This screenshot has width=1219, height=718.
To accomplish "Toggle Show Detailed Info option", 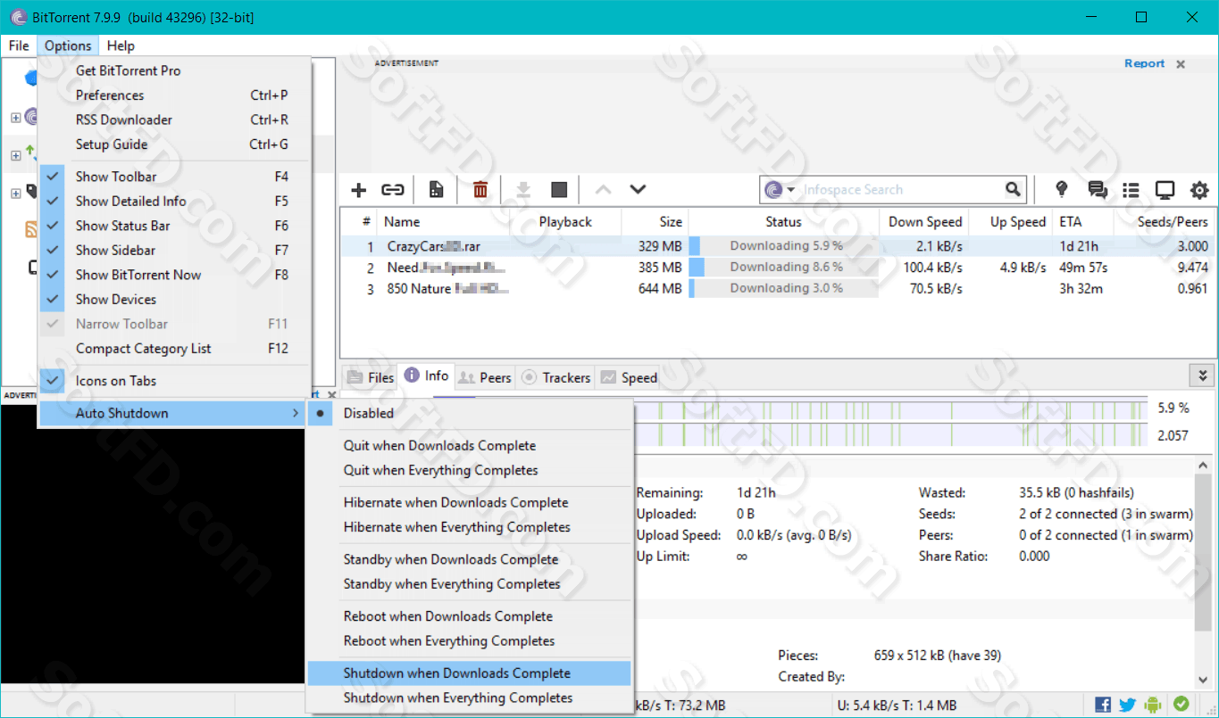I will click(x=174, y=202).
